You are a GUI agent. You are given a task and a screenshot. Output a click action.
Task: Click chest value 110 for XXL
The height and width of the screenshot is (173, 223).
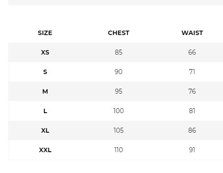118,150
